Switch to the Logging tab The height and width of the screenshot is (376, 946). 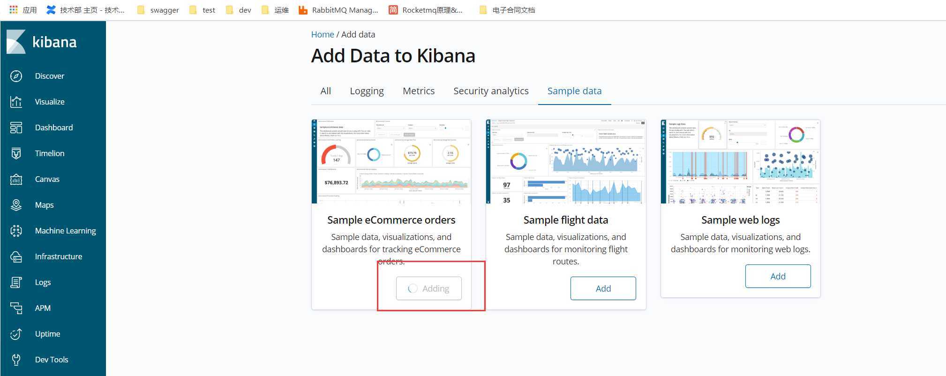point(367,91)
